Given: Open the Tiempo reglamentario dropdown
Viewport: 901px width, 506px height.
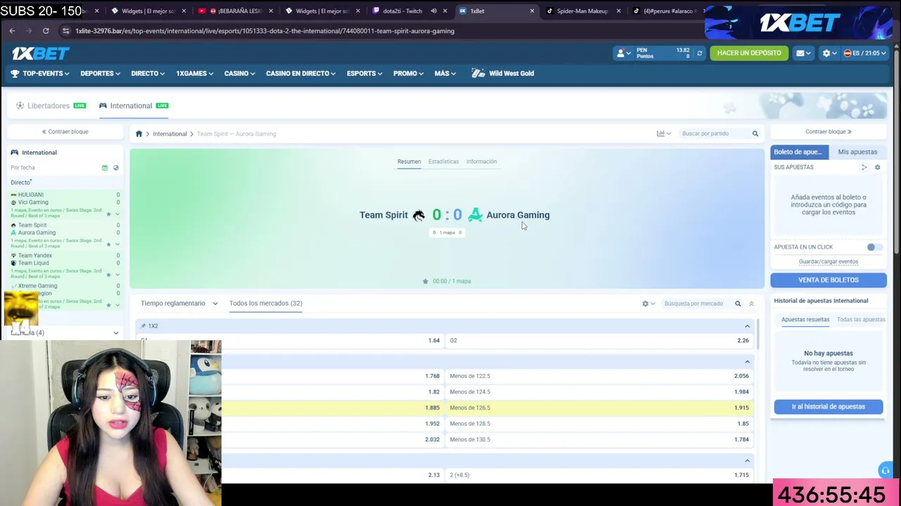Looking at the screenshot, I should (179, 304).
